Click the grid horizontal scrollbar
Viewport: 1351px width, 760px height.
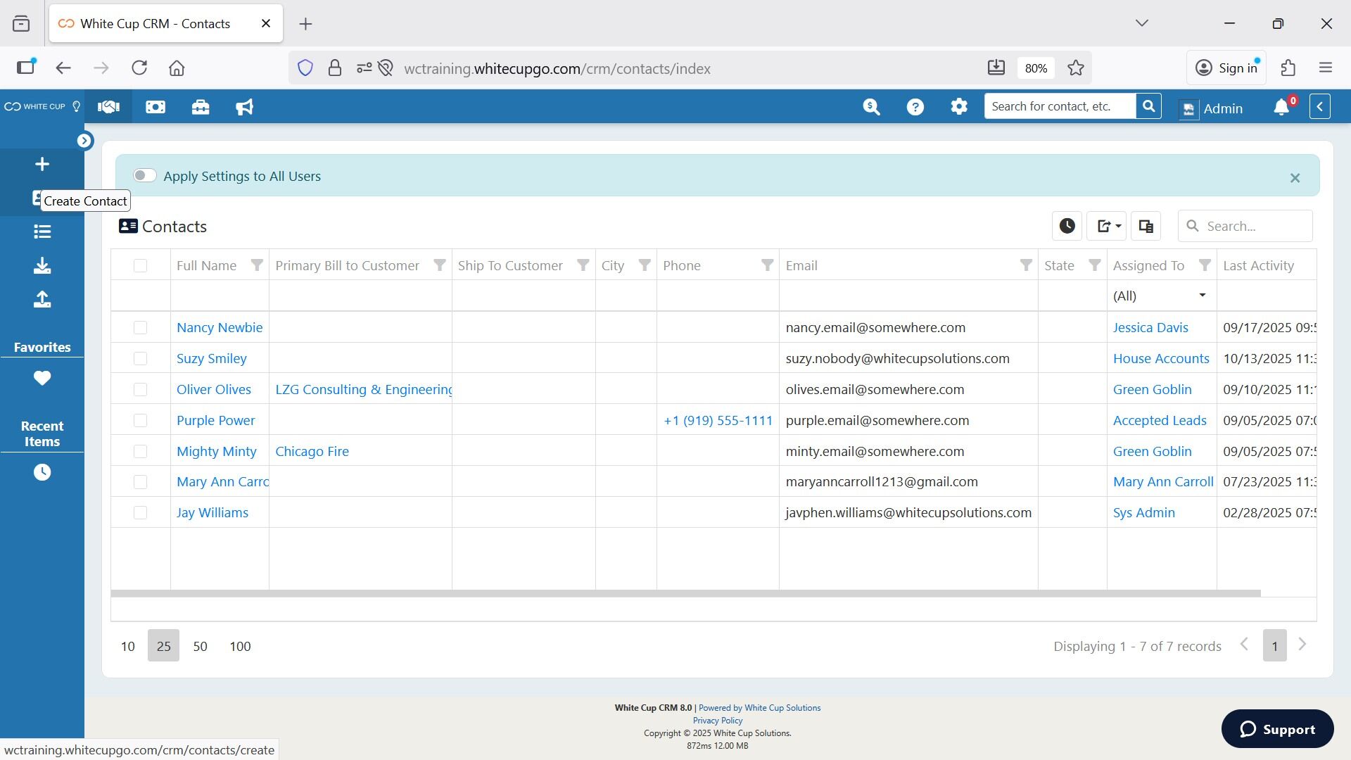[x=686, y=594]
